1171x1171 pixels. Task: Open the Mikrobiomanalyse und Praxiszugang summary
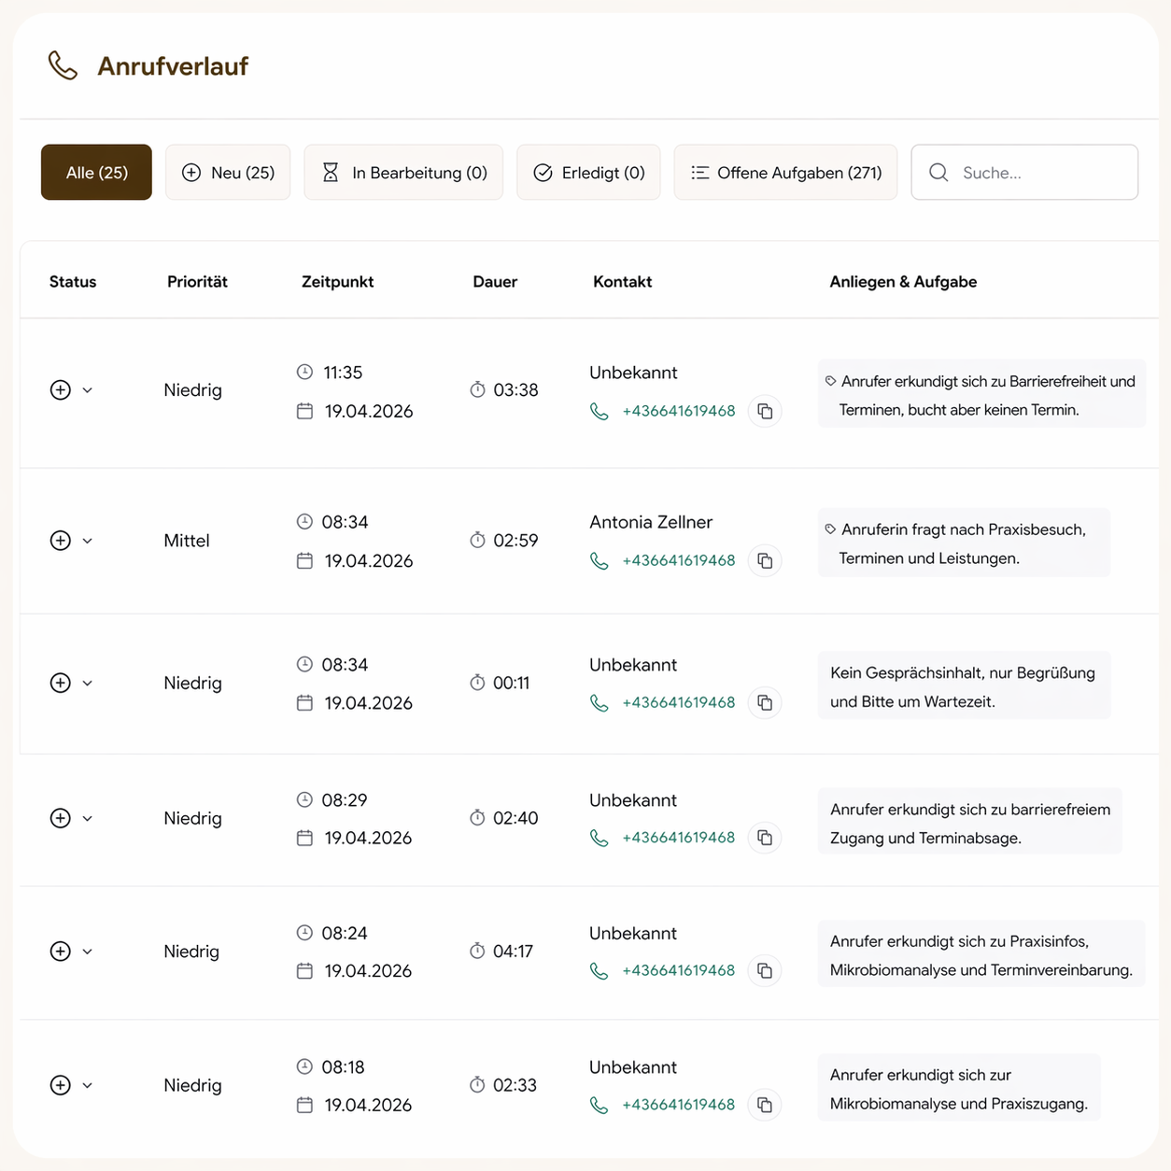coord(959,1088)
